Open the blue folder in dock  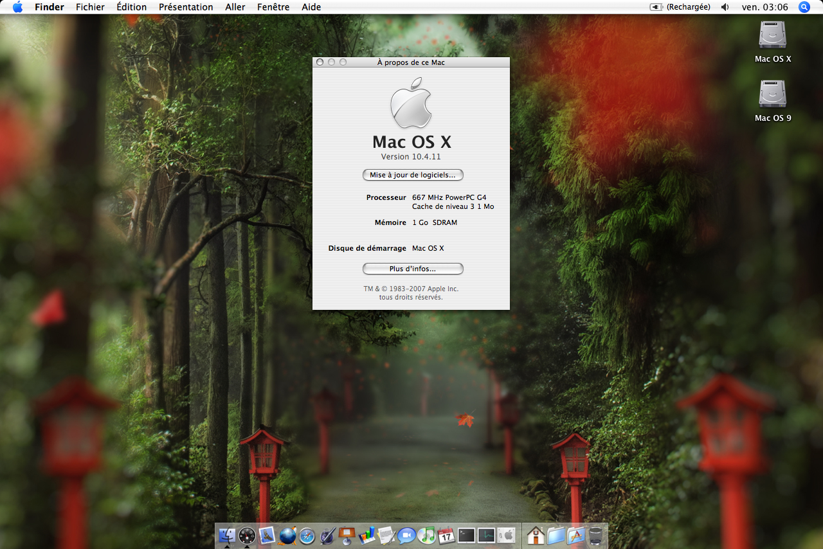click(x=556, y=535)
